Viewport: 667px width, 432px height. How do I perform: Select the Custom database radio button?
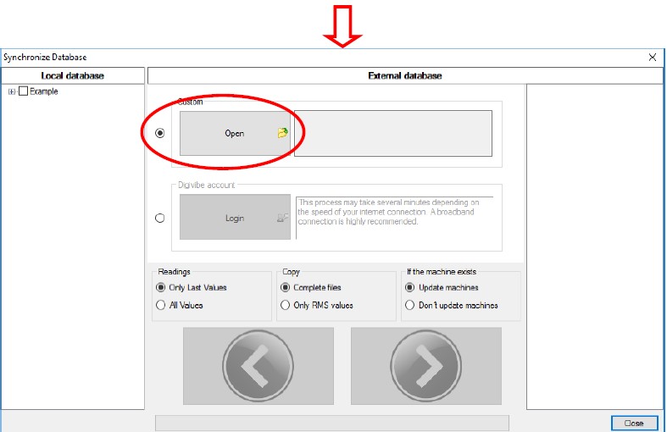(160, 133)
